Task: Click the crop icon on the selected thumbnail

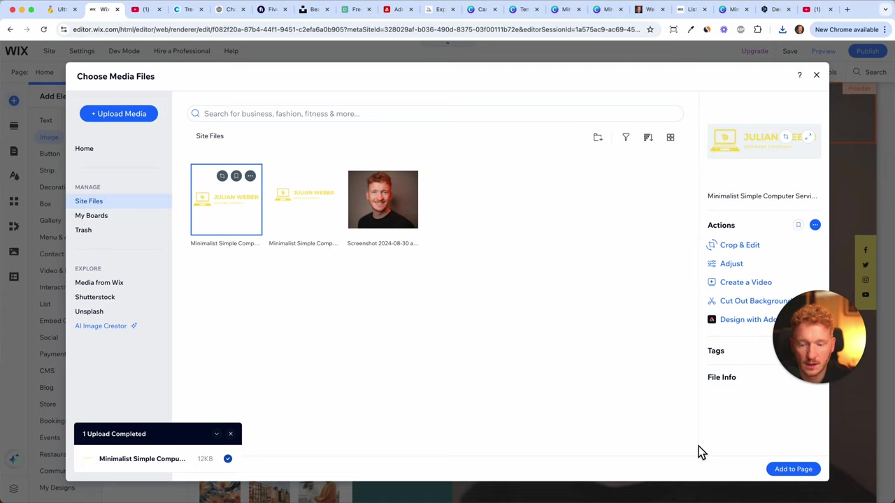Action: [x=222, y=176]
